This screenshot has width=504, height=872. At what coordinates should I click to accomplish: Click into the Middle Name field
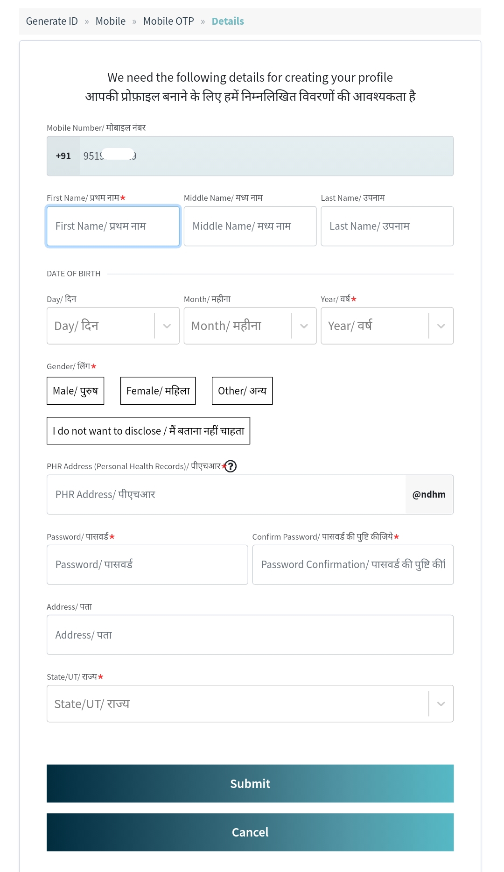coord(250,226)
